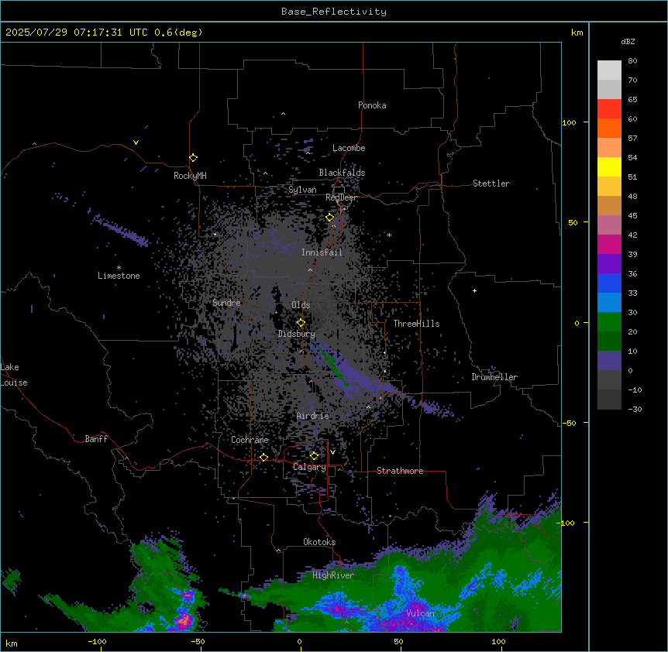Select the Strathmore city label
The height and width of the screenshot is (652, 668).
click(x=400, y=471)
